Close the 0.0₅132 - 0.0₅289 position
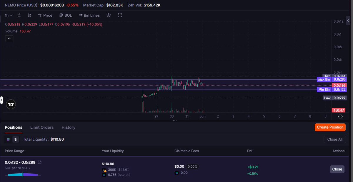The width and height of the screenshot is (353, 182). pyautogui.click(x=337, y=169)
